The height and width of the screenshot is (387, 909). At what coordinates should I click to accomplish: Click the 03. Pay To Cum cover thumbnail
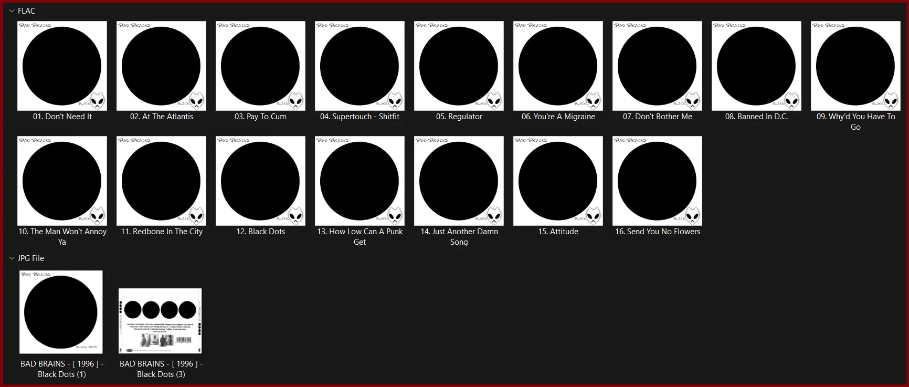(260, 66)
